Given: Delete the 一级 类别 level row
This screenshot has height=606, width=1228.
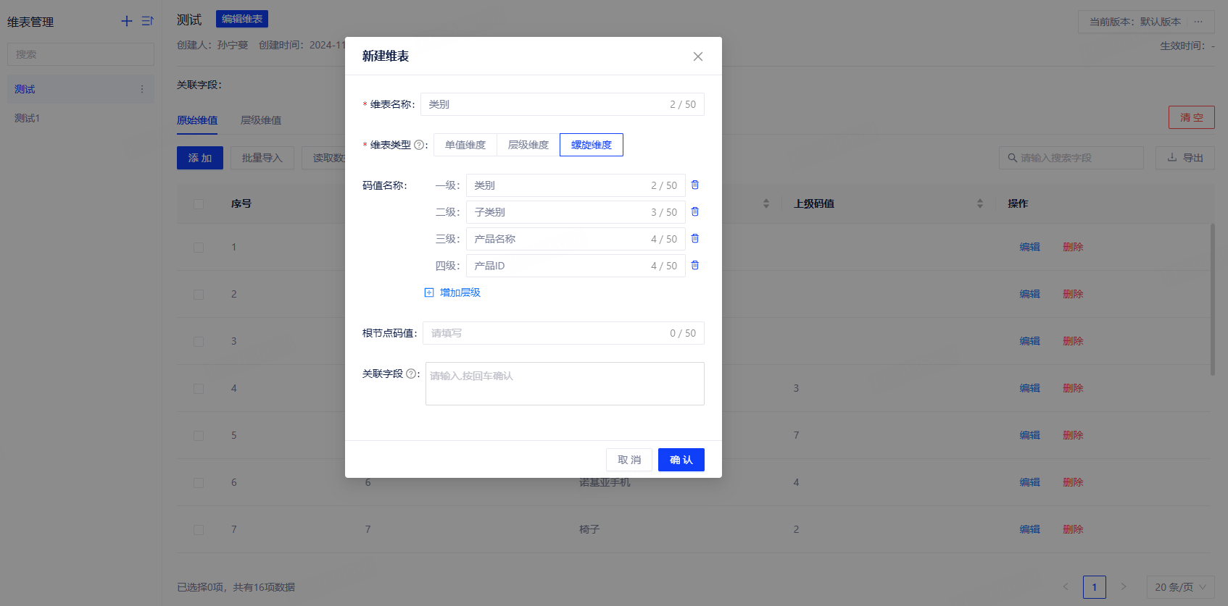Looking at the screenshot, I should pos(694,185).
